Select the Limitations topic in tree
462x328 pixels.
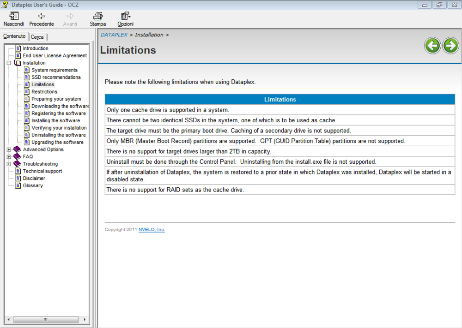(x=43, y=84)
